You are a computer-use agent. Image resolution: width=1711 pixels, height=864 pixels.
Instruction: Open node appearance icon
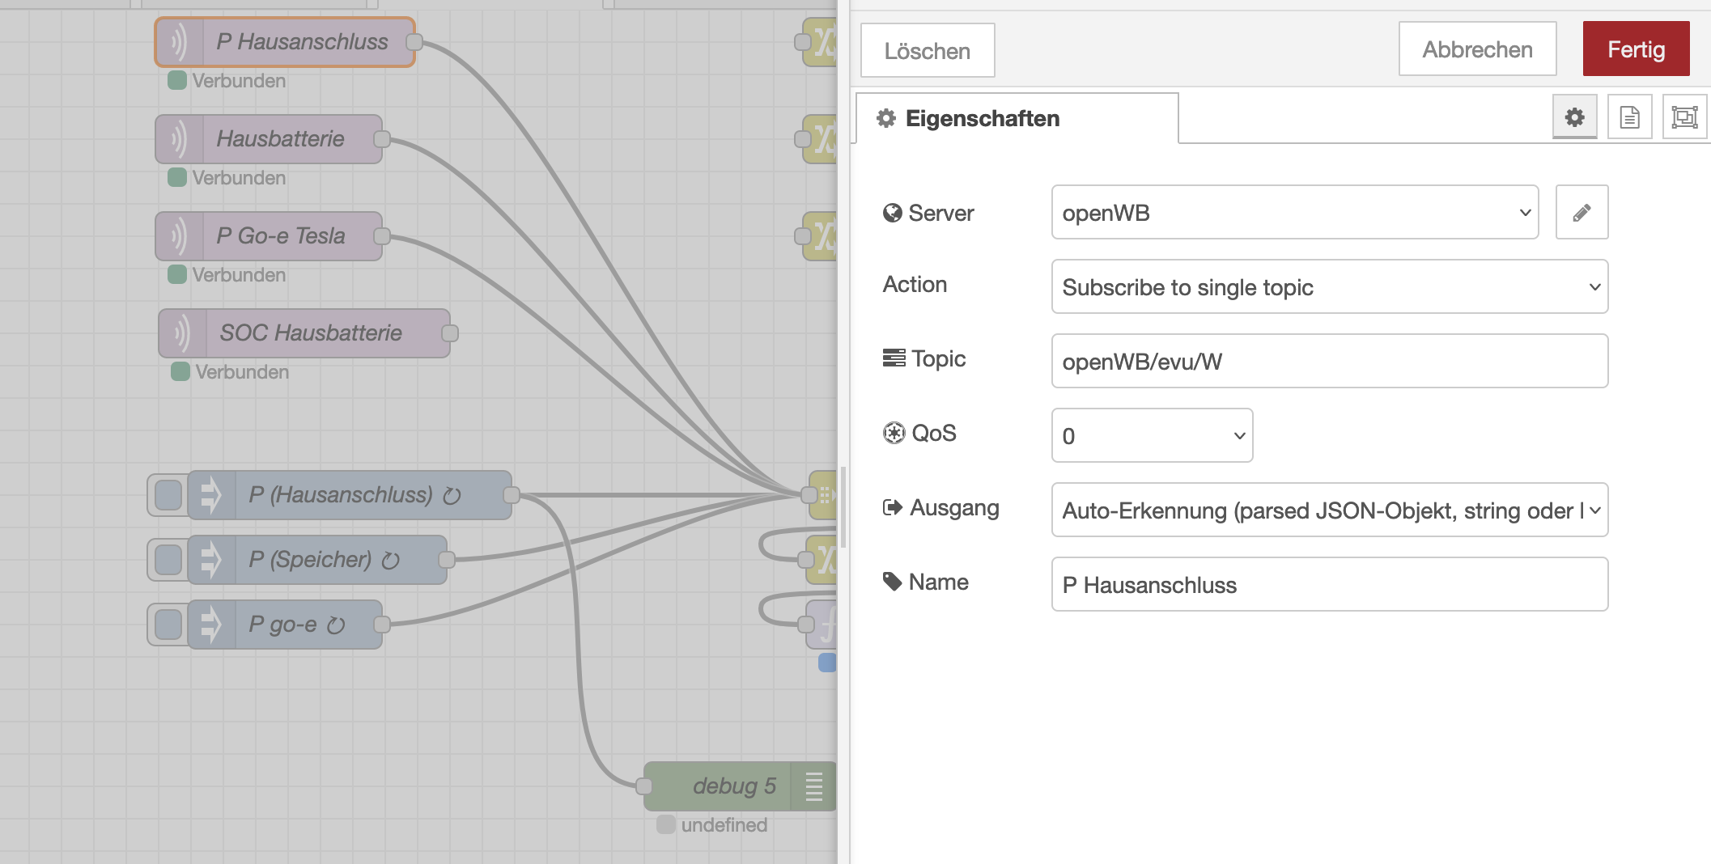pyautogui.click(x=1684, y=118)
